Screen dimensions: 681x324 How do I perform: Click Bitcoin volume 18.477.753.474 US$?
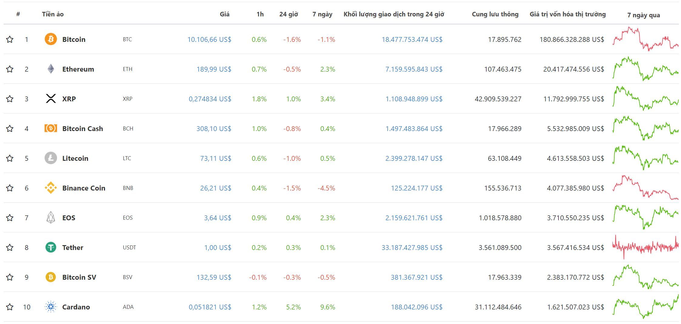[412, 39]
